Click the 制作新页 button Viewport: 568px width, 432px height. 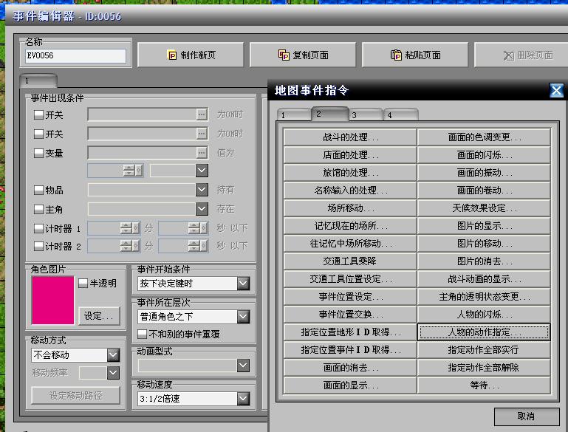click(191, 55)
